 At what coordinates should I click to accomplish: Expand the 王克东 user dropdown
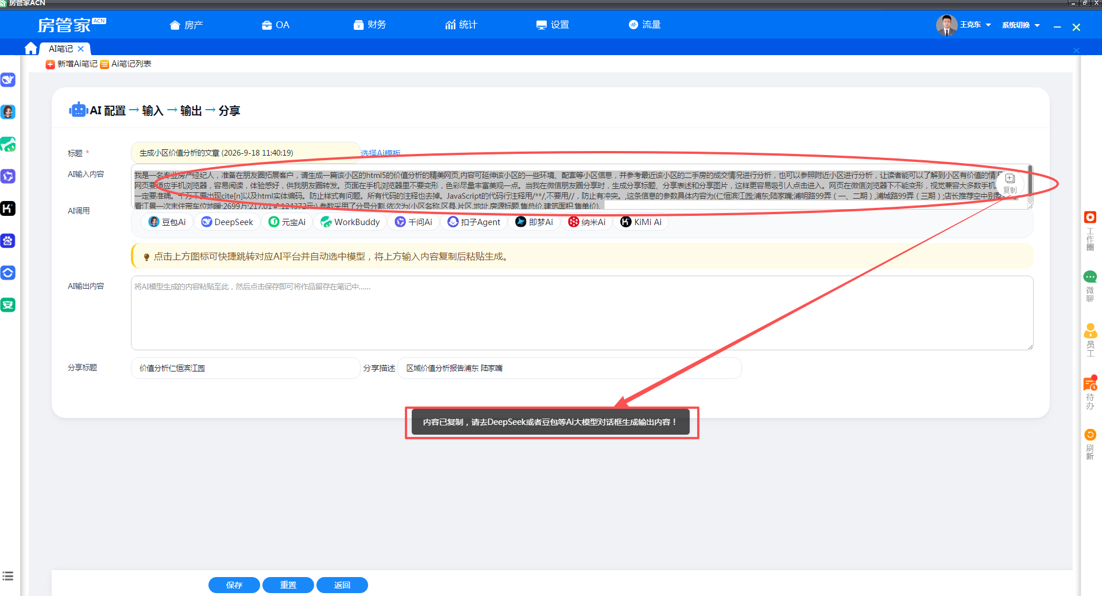(975, 25)
